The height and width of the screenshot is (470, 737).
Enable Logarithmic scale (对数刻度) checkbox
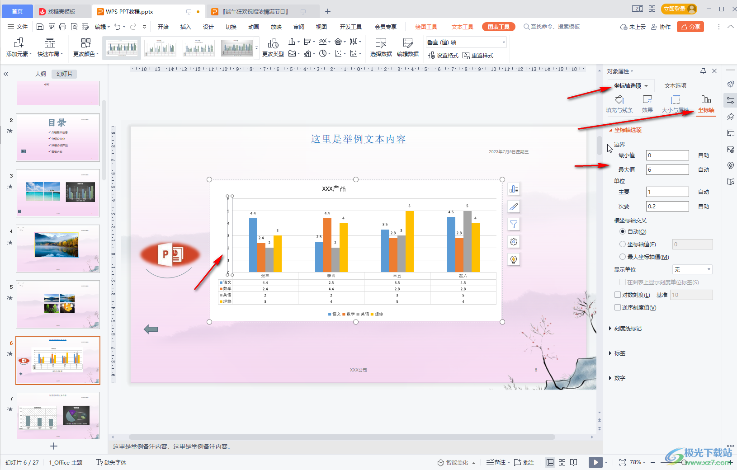[x=618, y=295]
